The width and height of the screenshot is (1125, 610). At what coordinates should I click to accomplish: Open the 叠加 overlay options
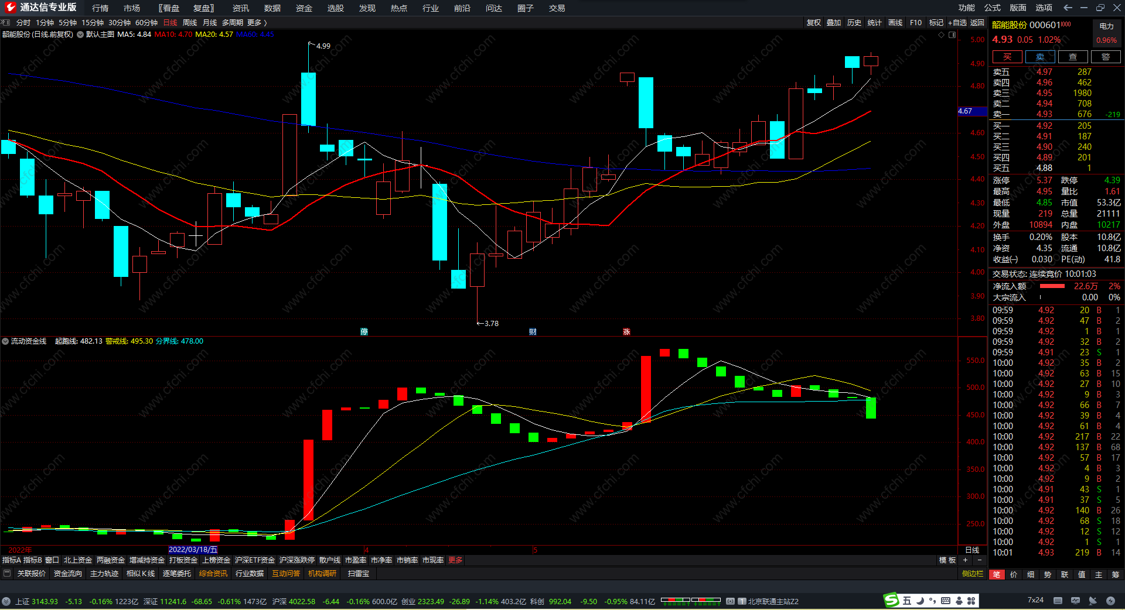click(834, 23)
